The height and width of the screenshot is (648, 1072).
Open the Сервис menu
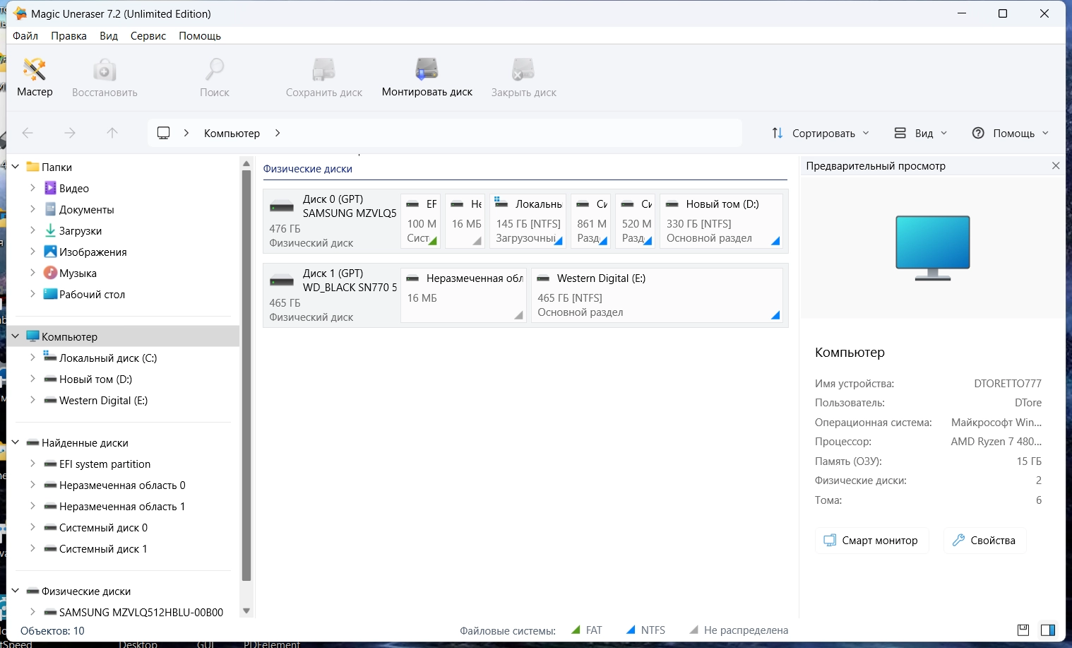point(148,35)
